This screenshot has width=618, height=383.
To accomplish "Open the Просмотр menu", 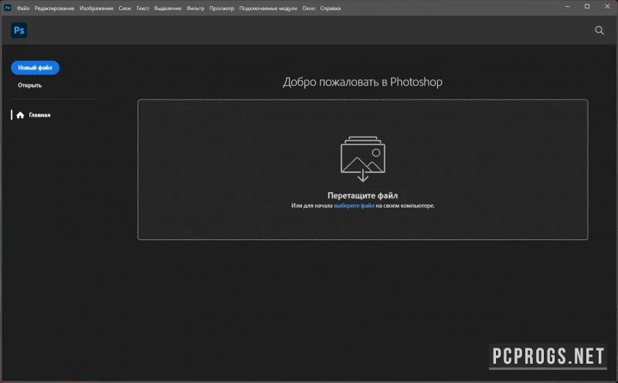I will [222, 8].
